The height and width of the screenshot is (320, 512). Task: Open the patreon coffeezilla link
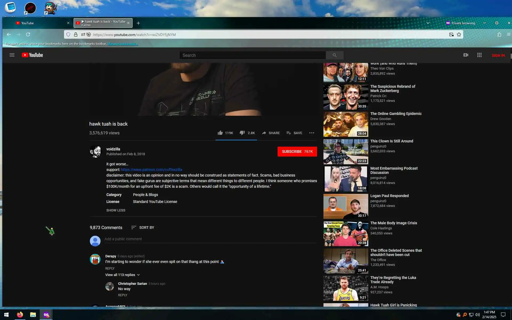(151, 170)
